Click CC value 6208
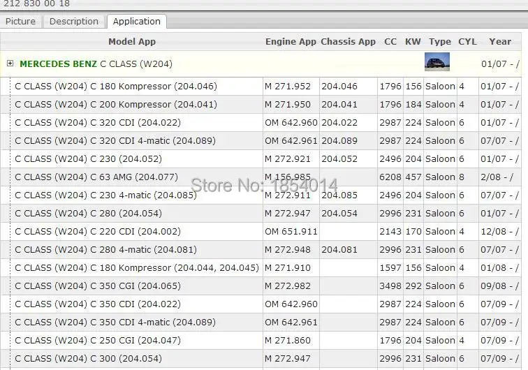This screenshot has height=370, width=528. point(390,177)
